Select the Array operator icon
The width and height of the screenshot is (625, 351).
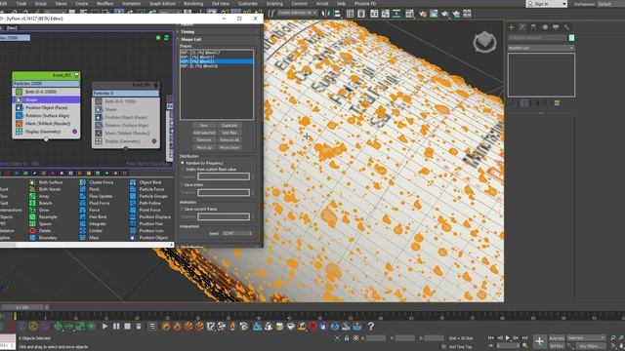click(32, 196)
